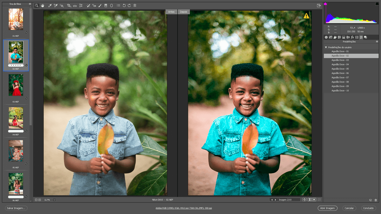Rotate image counterclockwise
The image size is (381, 214).
pyautogui.click(x=124, y=6)
